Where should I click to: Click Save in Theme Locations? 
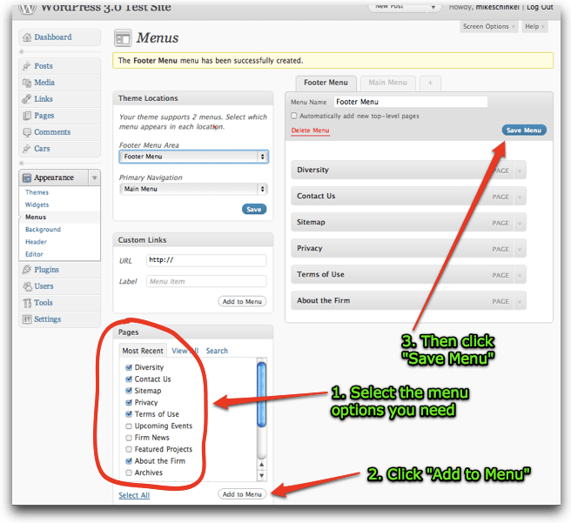[254, 209]
